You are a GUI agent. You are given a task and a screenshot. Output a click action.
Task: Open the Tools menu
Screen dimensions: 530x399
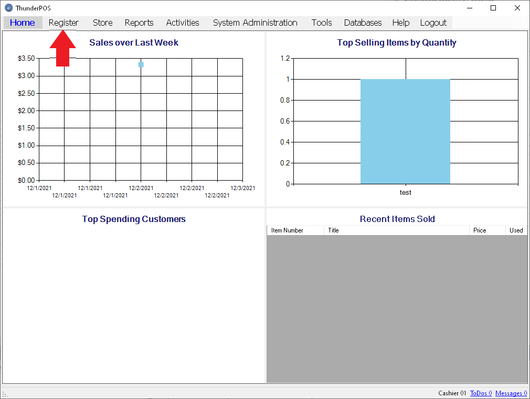[322, 23]
